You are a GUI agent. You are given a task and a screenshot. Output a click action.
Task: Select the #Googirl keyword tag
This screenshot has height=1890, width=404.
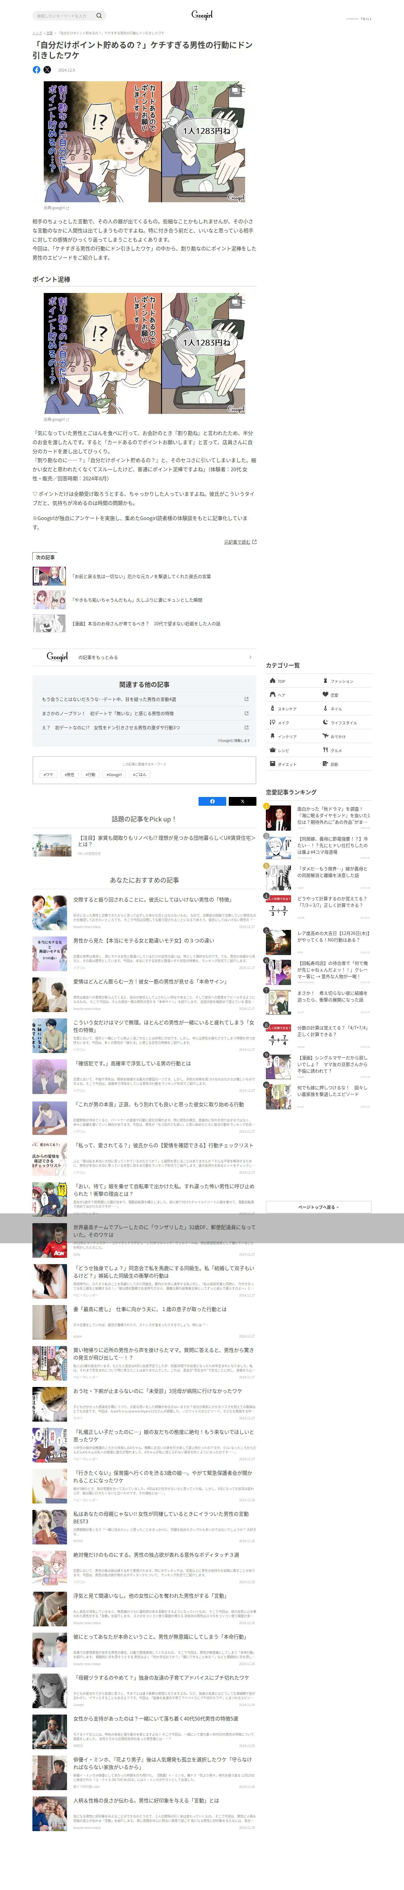pyautogui.click(x=115, y=774)
